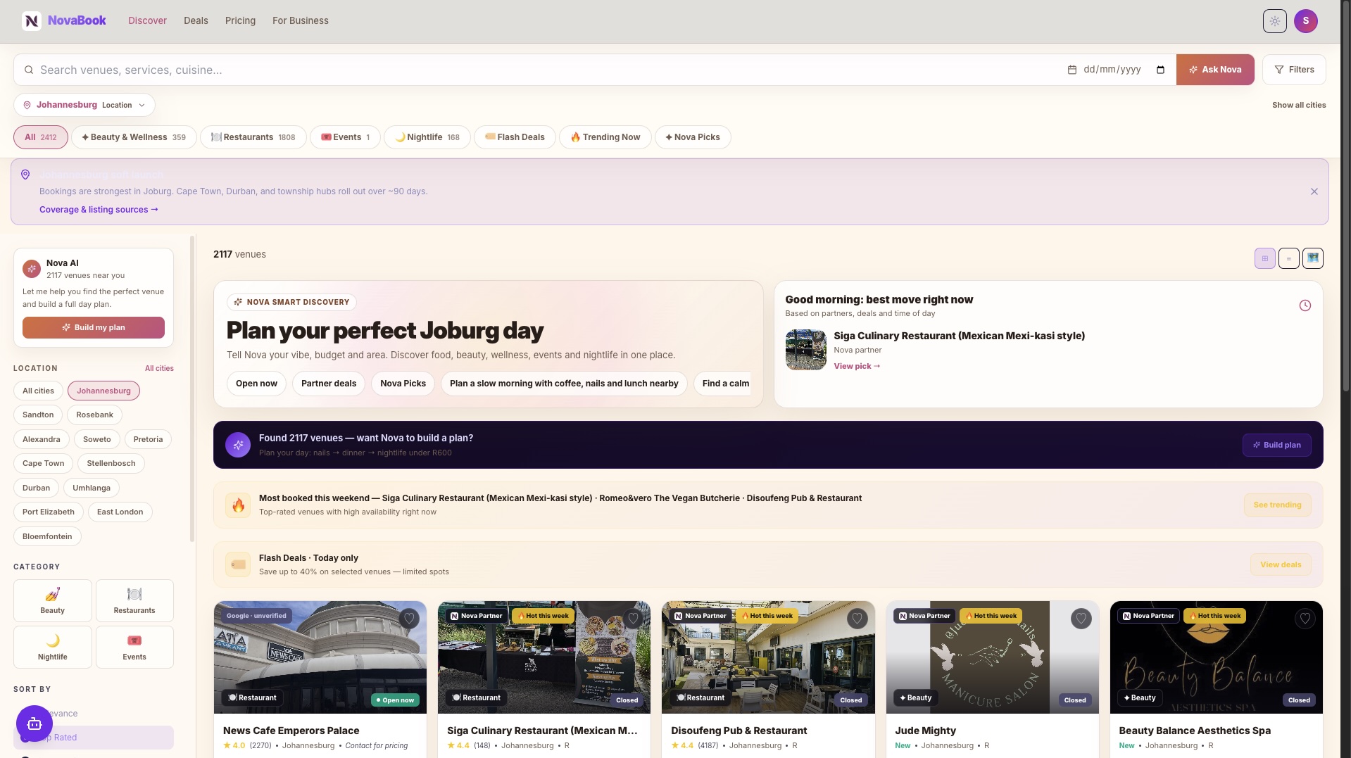Select the Top Rated sort option
Image resolution: width=1351 pixels, height=758 pixels.
click(x=94, y=738)
